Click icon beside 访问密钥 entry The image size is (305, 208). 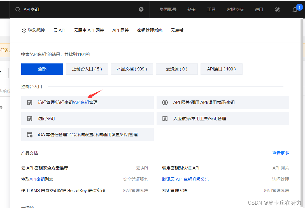(x=30, y=118)
